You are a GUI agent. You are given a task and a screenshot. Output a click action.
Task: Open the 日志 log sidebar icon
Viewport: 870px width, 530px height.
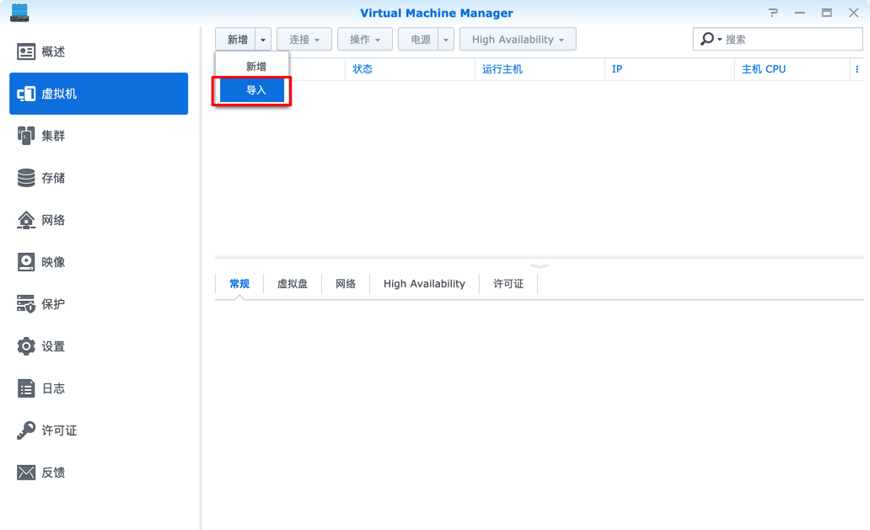coord(26,388)
